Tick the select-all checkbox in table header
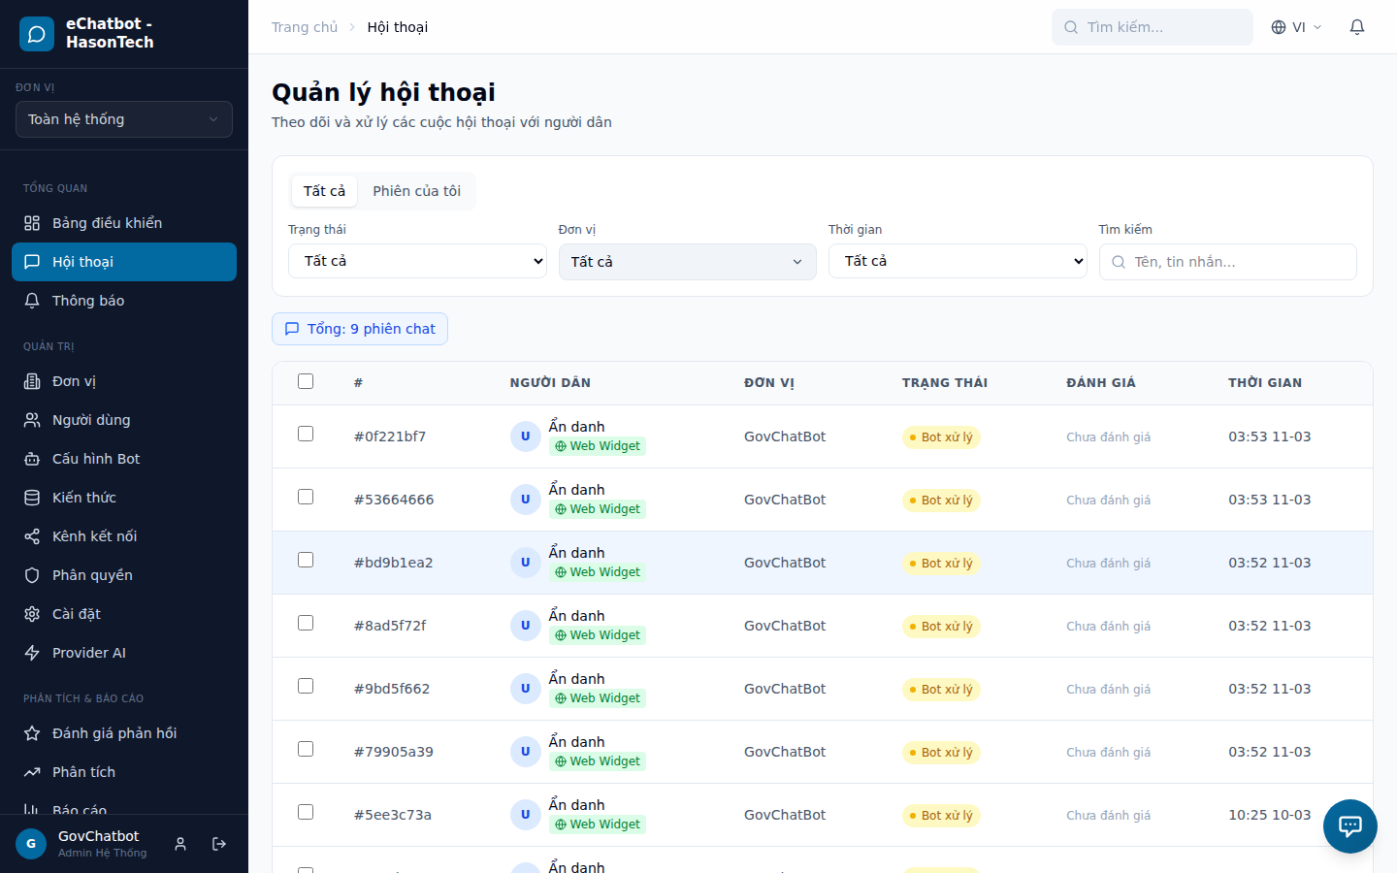Viewport: 1397px width, 873px height. [306, 381]
